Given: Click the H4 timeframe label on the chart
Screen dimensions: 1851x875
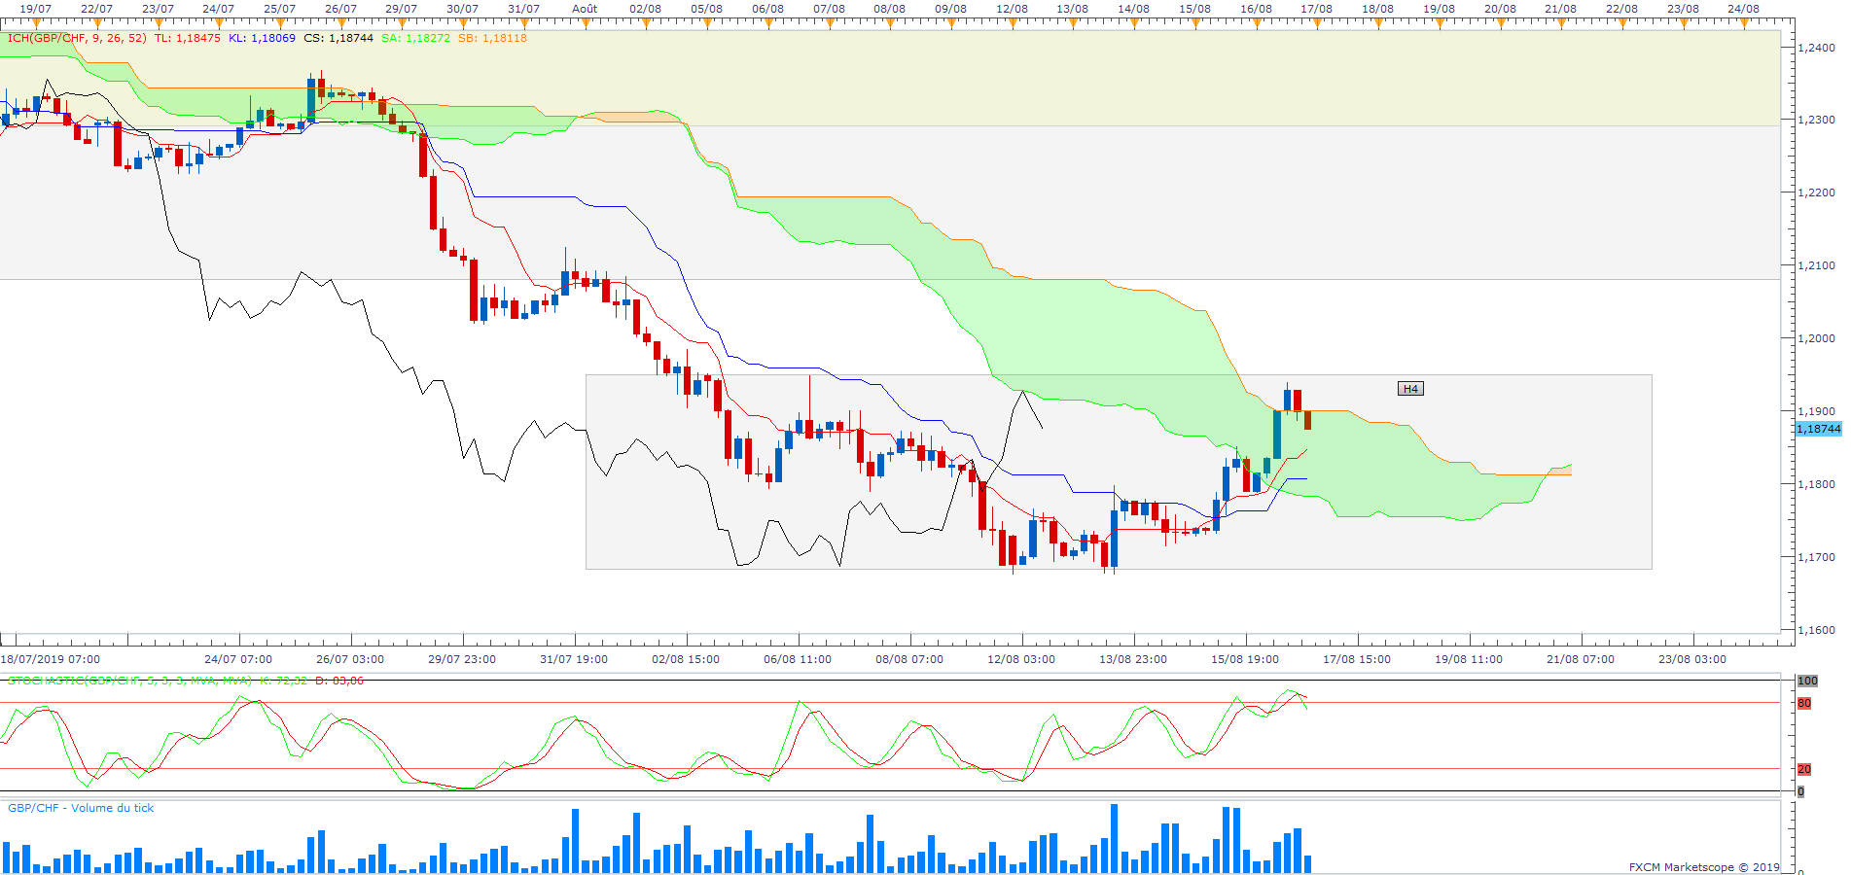Looking at the screenshot, I should coord(1410,389).
